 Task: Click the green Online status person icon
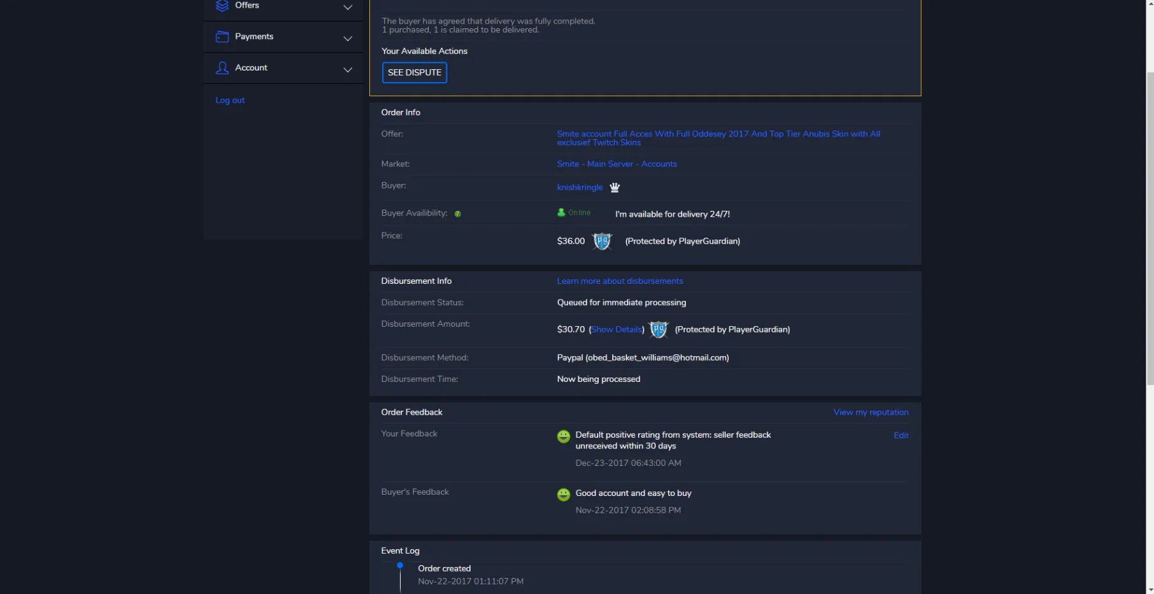click(561, 213)
